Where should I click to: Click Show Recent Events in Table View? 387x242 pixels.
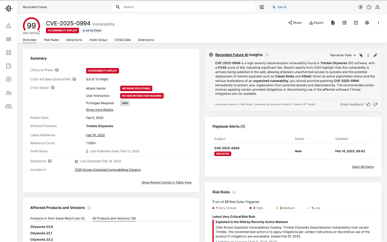167,182
